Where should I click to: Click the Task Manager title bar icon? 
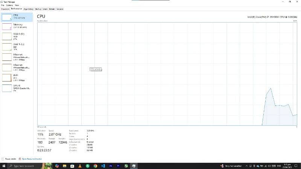point(2,2)
